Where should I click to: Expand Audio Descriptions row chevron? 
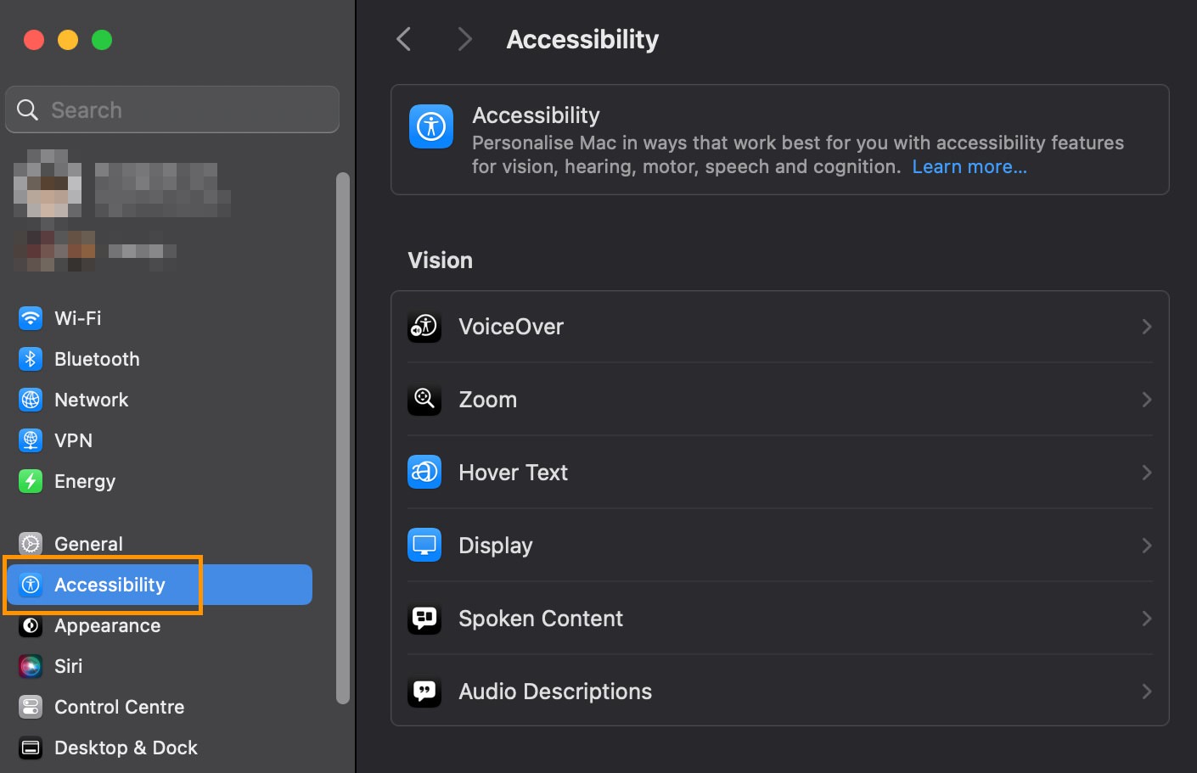tap(1147, 692)
